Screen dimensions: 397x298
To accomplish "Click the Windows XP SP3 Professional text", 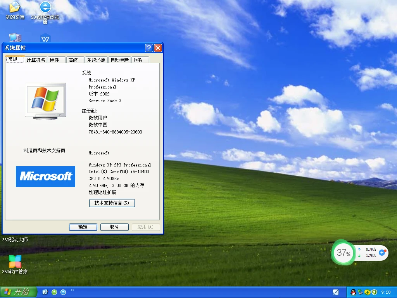I will pos(120,165).
